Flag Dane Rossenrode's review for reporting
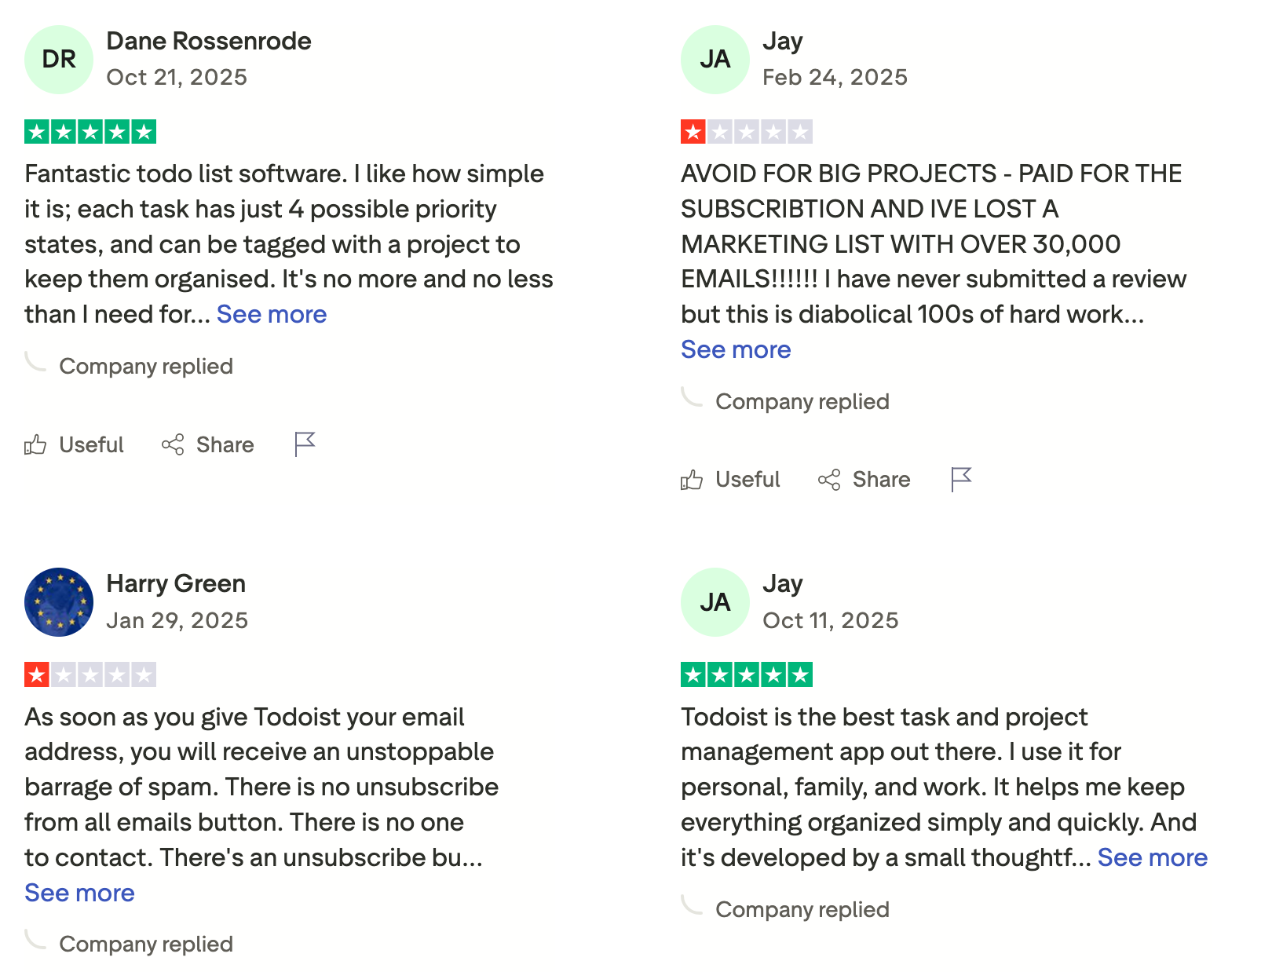Viewport: 1272px width, 972px height. 303,444
